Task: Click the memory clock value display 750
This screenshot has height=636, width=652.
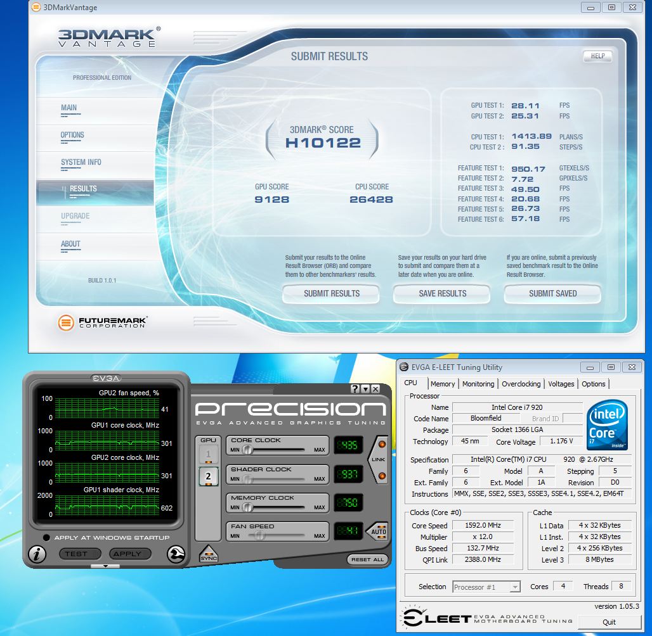Action: [348, 502]
